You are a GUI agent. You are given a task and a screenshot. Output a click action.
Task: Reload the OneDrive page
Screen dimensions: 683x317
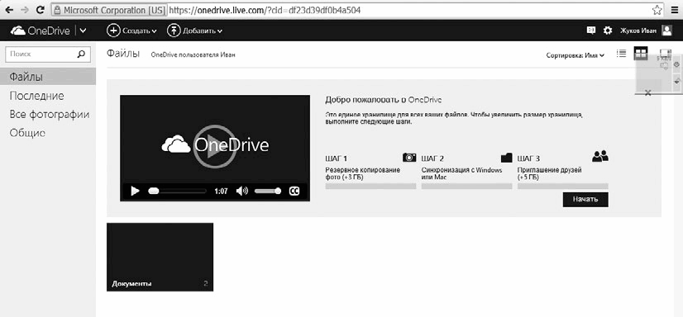click(x=40, y=9)
